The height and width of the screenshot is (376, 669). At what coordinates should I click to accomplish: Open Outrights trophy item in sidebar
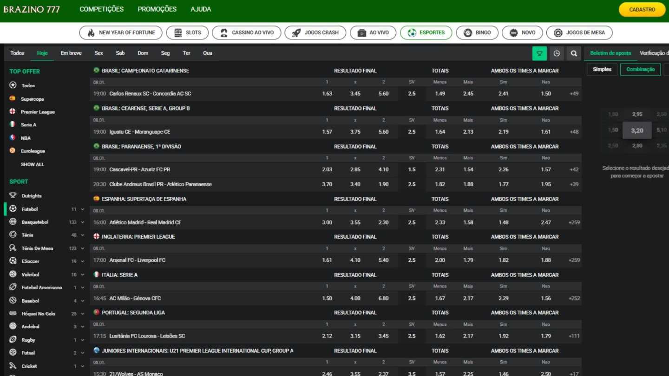31,196
